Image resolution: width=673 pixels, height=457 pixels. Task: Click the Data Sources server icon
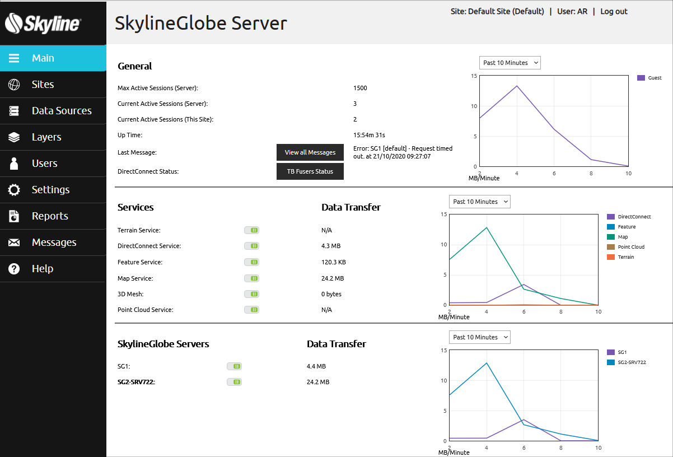tap(14, 111)
